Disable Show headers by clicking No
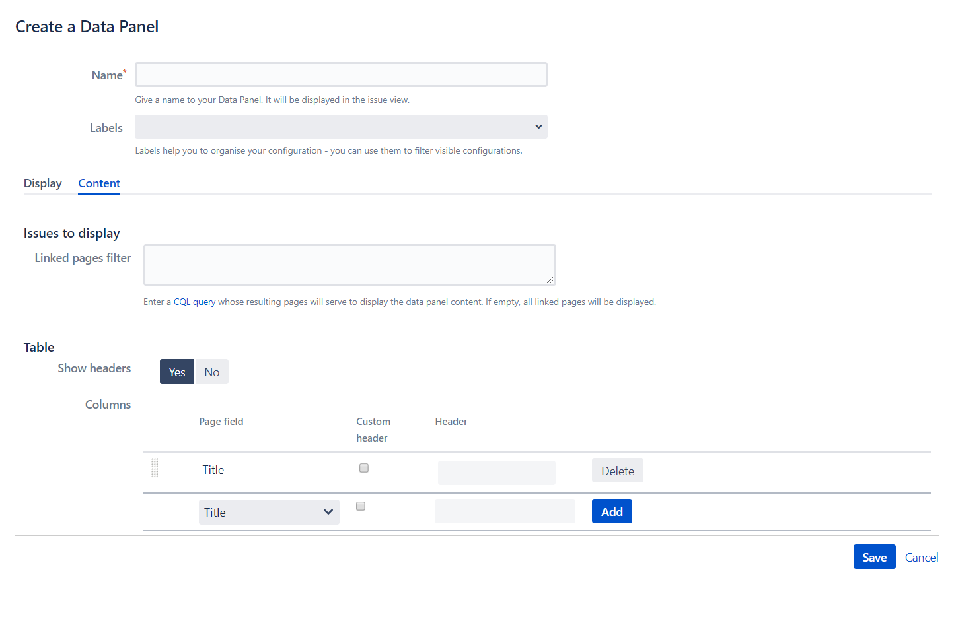The height and width of the screenshot is (623, 954). (211, 372)
